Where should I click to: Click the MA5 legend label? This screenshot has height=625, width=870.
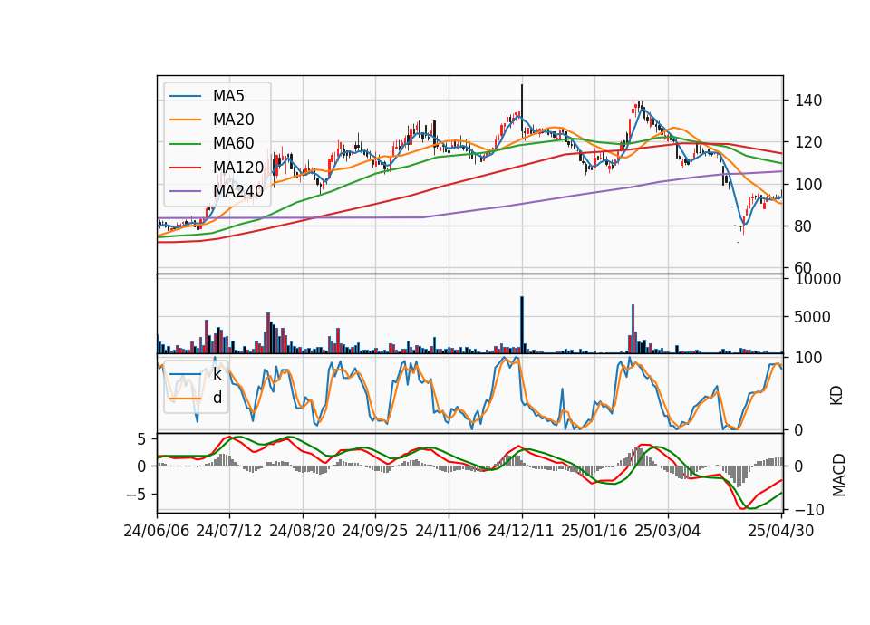coord(228,96)
